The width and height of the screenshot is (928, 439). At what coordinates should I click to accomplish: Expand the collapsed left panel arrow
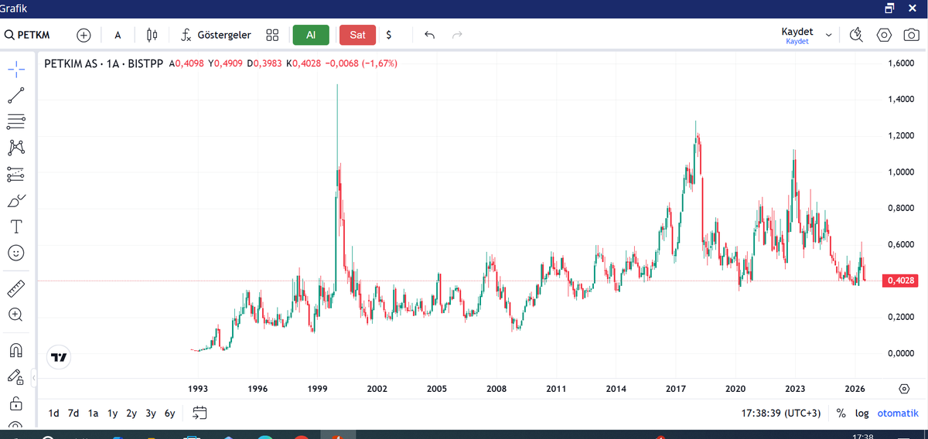(34, 378)
